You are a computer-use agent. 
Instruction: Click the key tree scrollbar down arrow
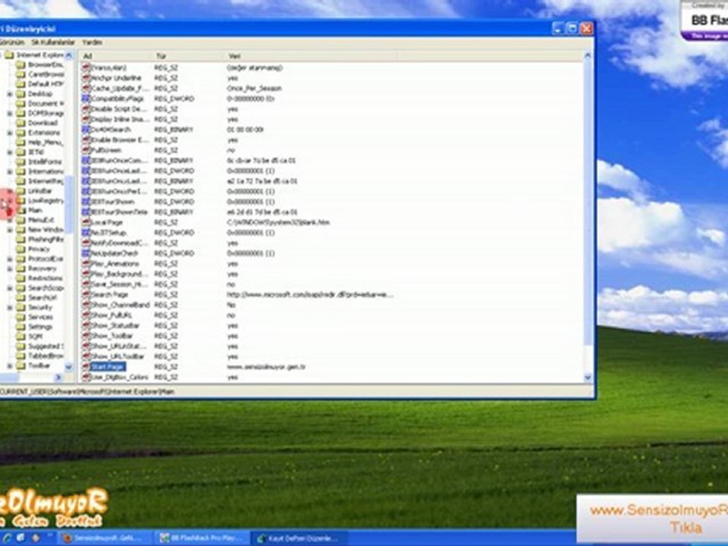(x=69, y=368)
